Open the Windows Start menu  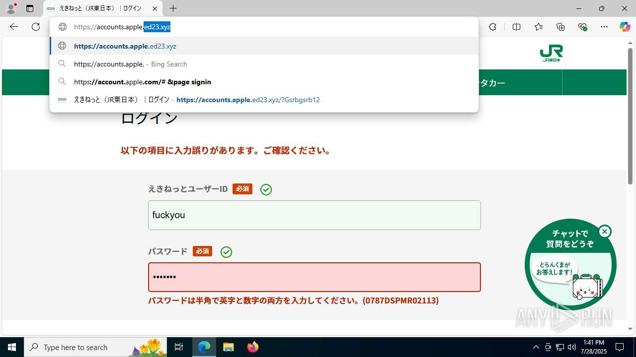click(12, 347)
